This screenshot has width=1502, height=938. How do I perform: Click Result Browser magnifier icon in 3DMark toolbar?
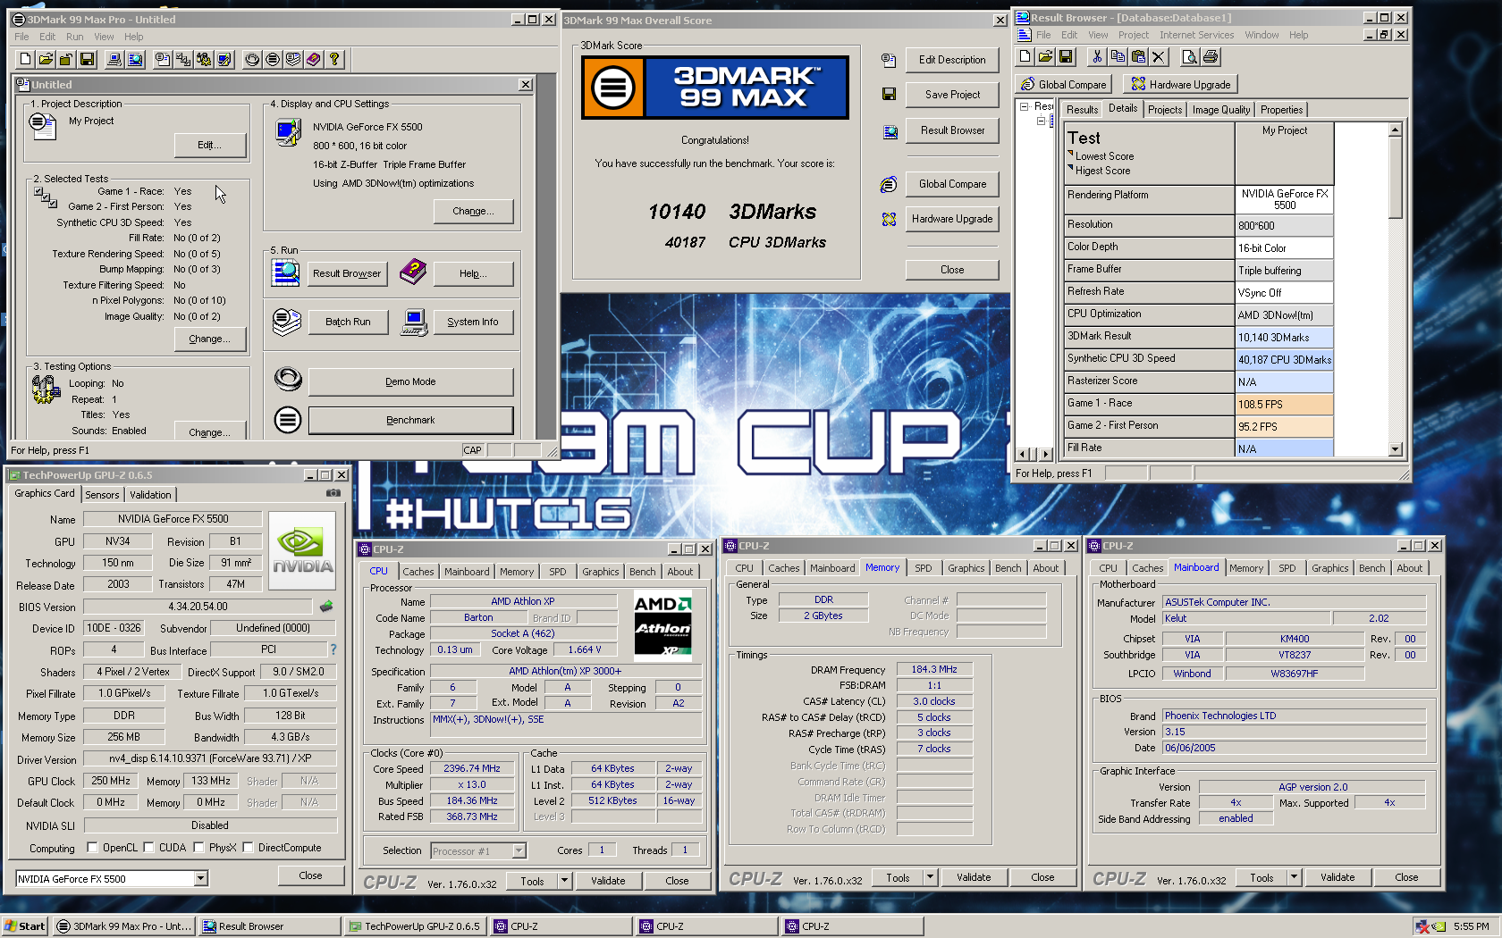pos(135,59)
